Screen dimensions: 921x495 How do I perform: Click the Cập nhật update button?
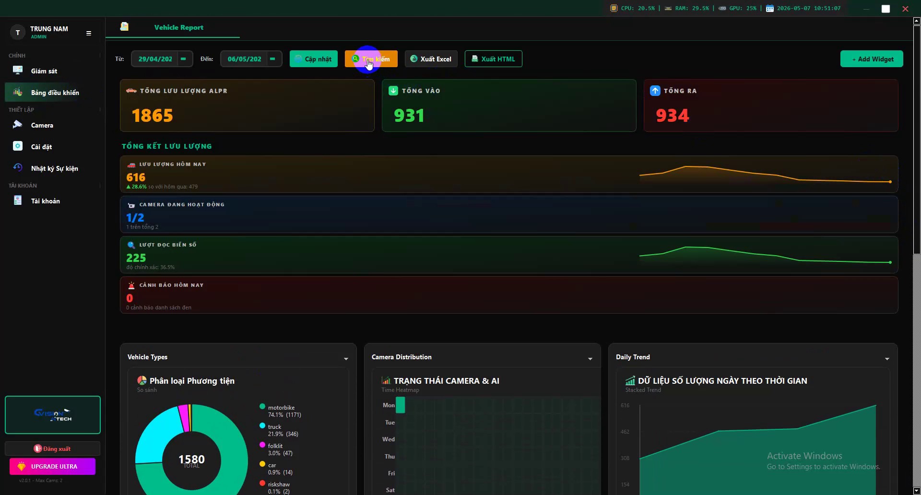[x=314, y=59]
